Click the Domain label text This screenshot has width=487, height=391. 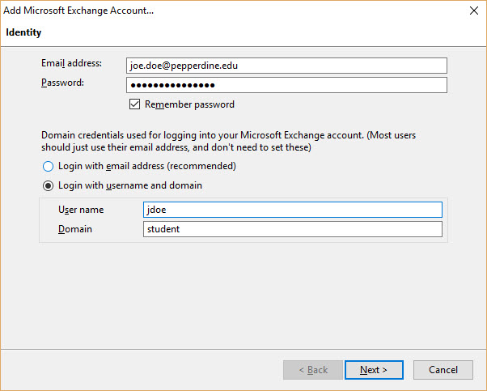point(75,229)
